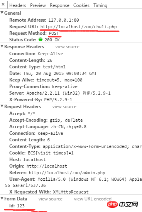
Task: Click view source beside Form Data
Action: click(x=51, y=199)
